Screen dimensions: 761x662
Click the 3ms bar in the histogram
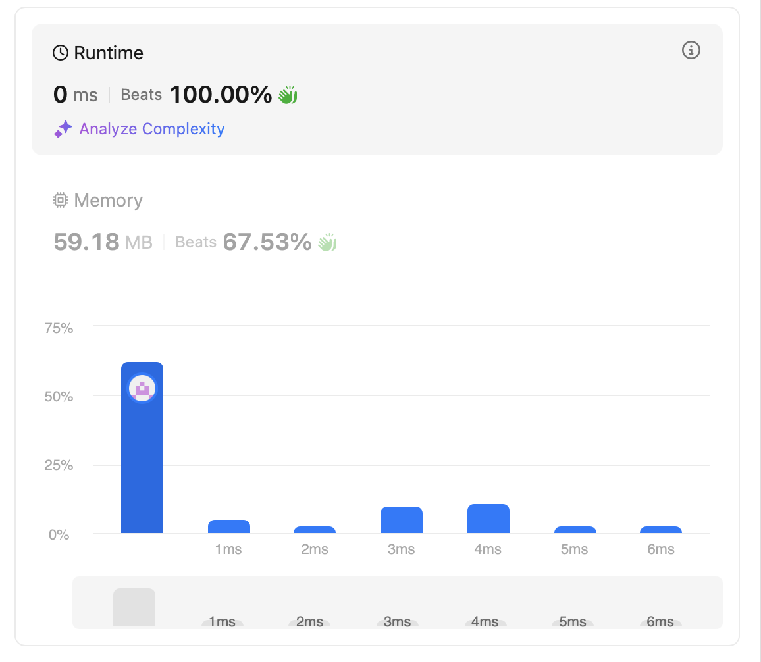(401, 520)
